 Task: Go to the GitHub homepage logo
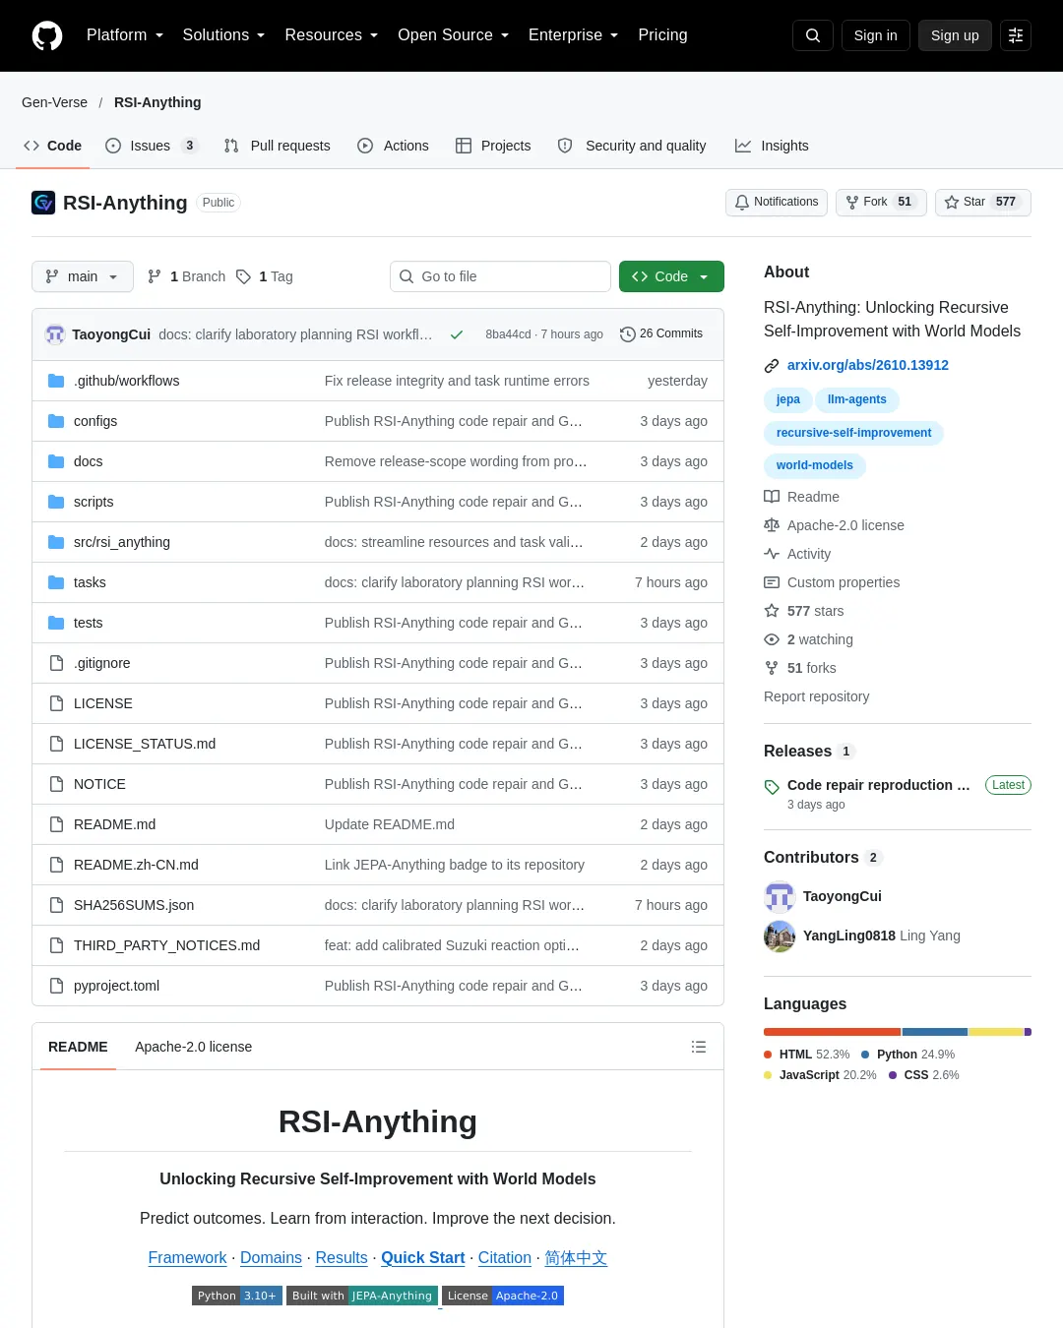(x=47, y=35)
